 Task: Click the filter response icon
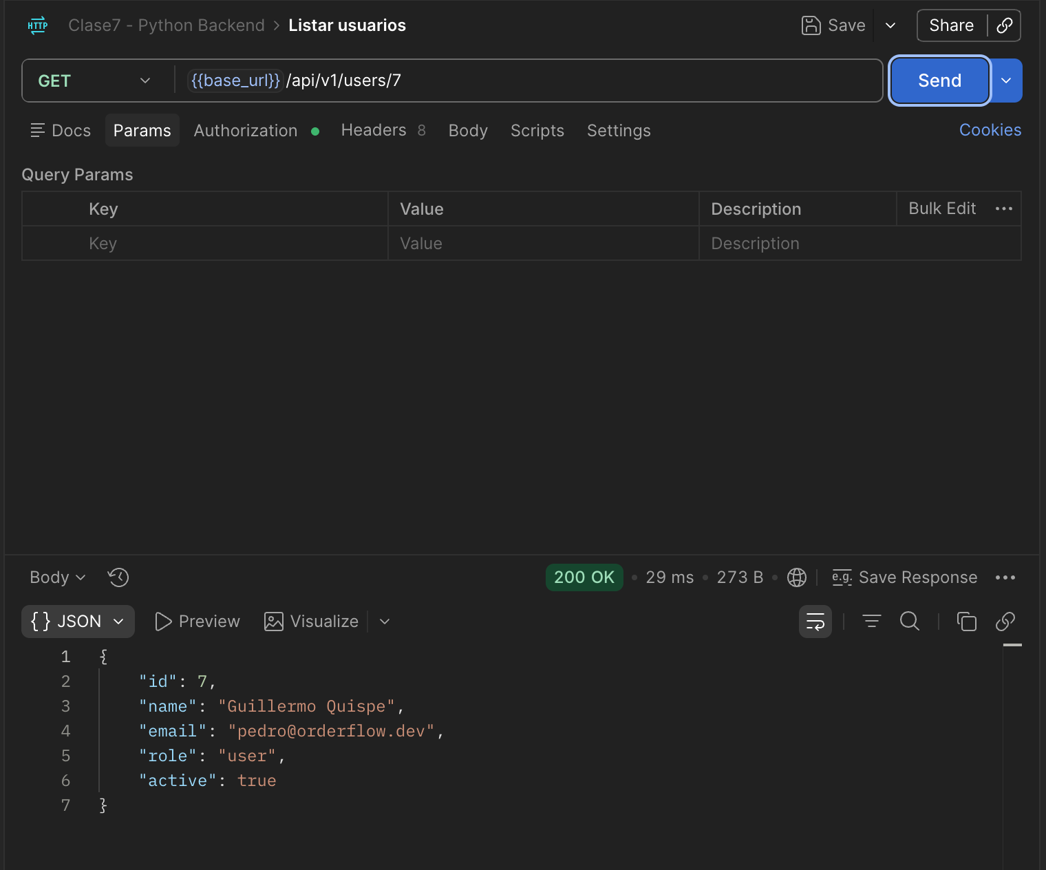[872, 622]
